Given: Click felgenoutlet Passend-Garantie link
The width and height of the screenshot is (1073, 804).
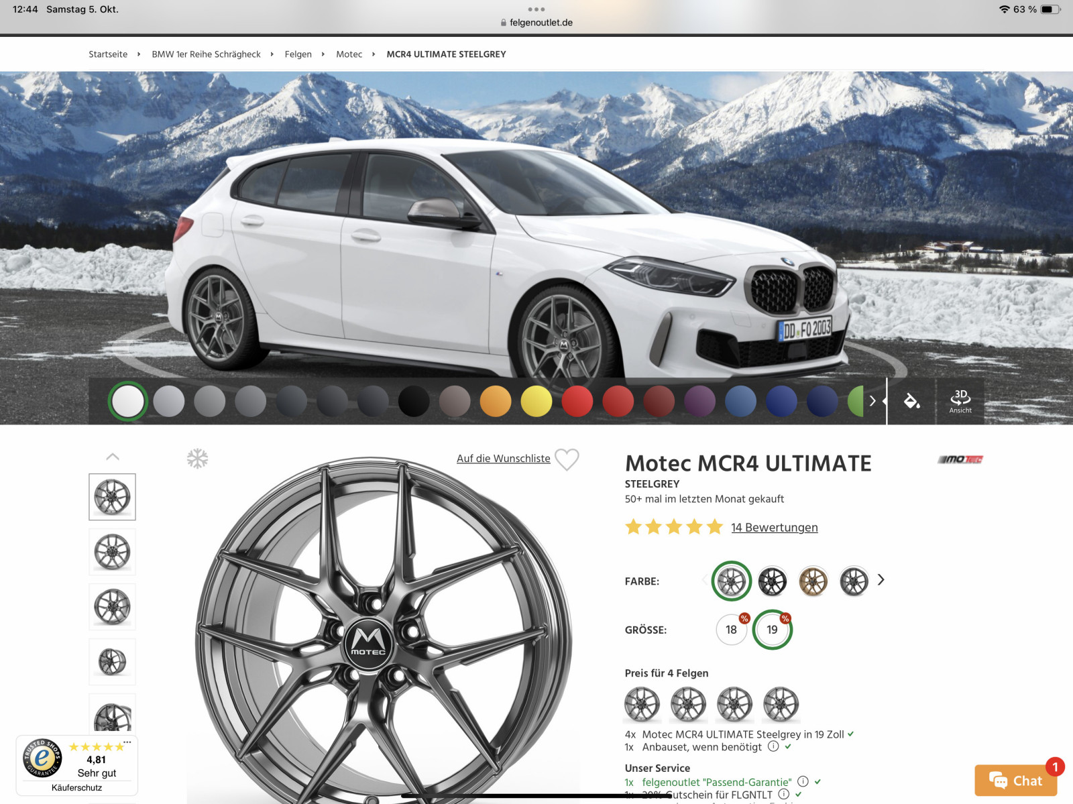Looking at the screenshot, I should click(717, 782).
